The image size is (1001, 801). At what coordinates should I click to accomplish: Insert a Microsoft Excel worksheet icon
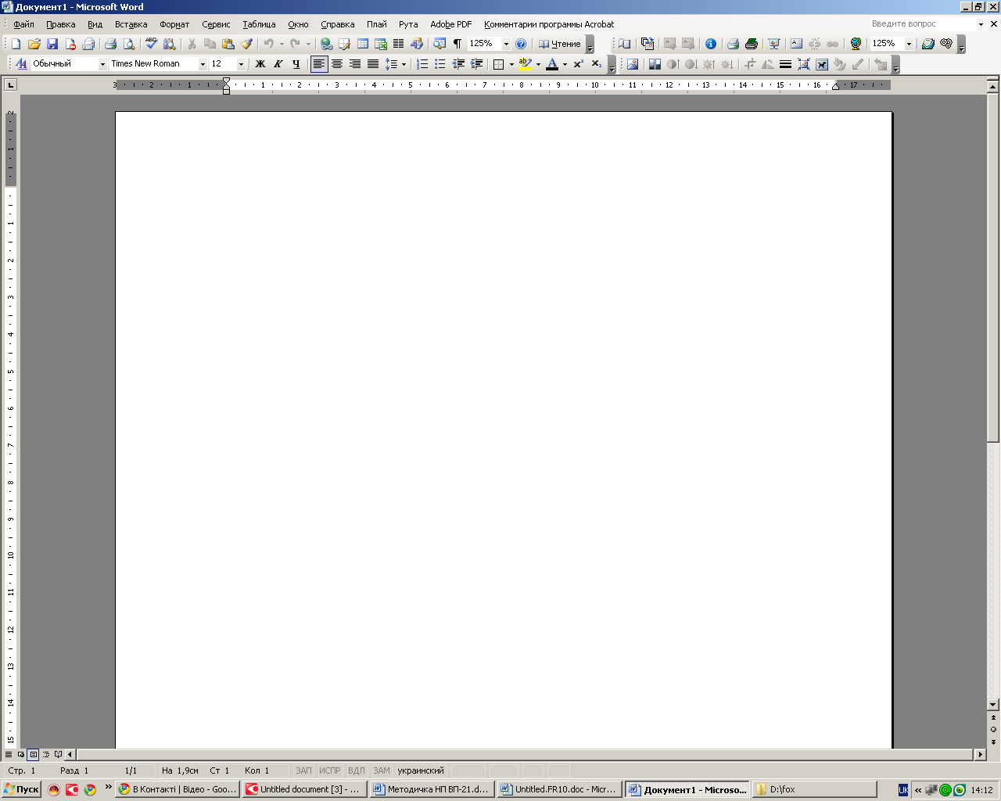coord(381,44)
